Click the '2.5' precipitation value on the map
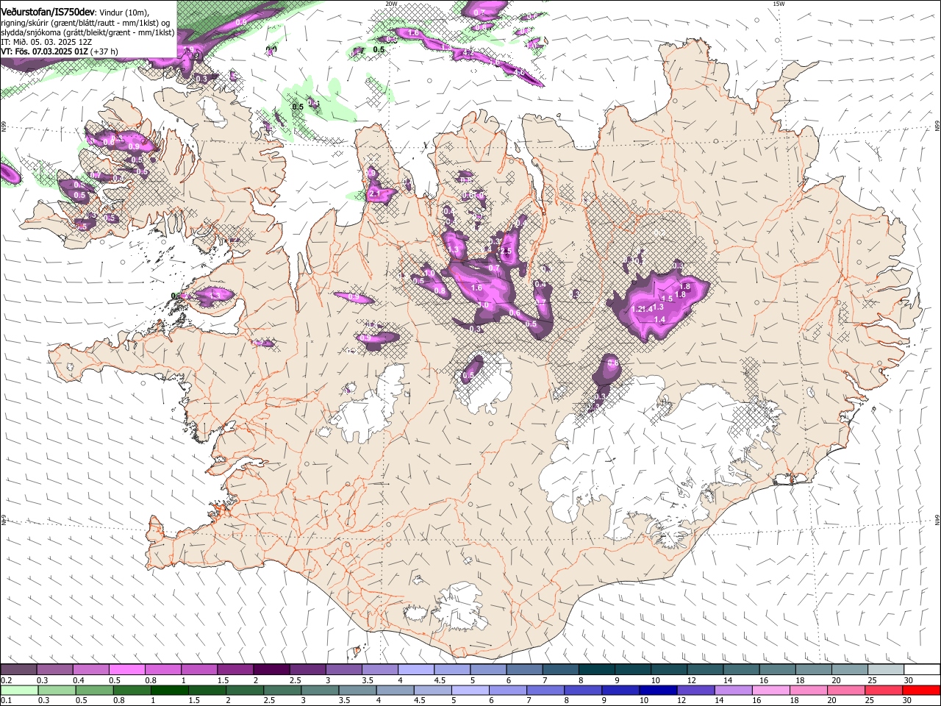This screenshot has height=706, width=941. pos(505,251)
